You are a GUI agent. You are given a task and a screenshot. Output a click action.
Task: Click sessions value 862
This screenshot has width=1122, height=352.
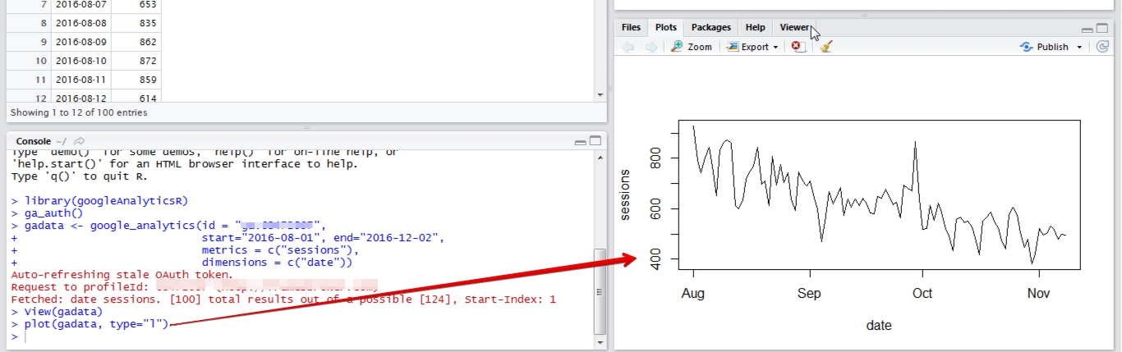point(147,42)
